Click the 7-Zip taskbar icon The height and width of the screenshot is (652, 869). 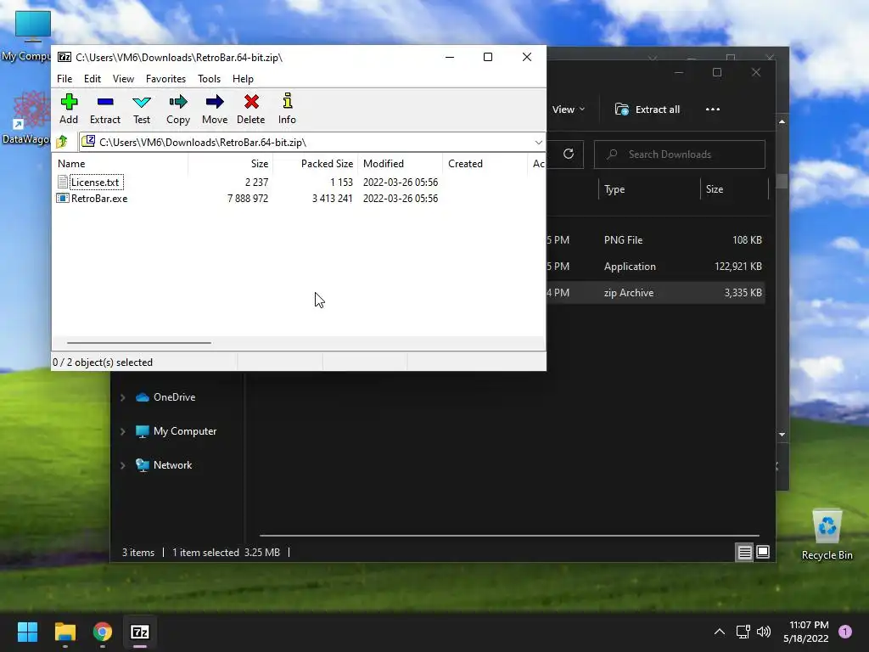tap(140, 632)
